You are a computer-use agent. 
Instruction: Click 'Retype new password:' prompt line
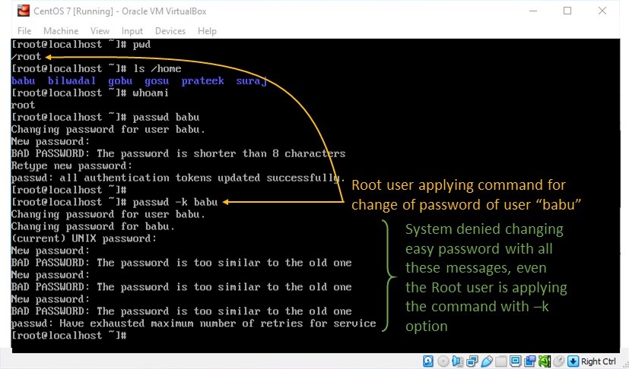tap(71, 166)
